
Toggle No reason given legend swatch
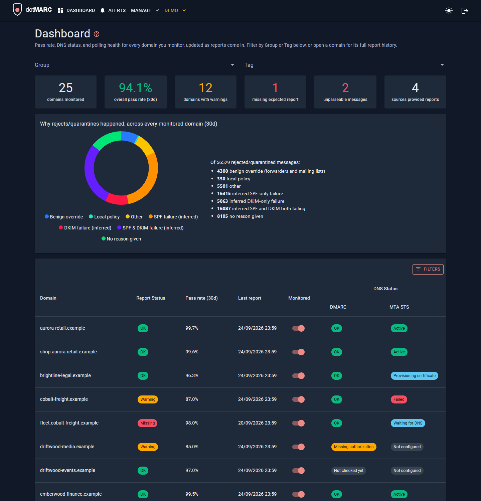pyautogui.click(x=104, y=238)
